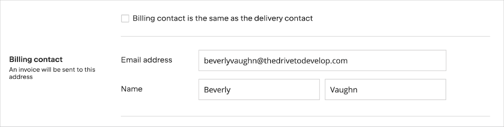The height and width of the screenshot is (127, 504).
Task: Click empty space after the email text in field
Action: click(x=397, y=61)
